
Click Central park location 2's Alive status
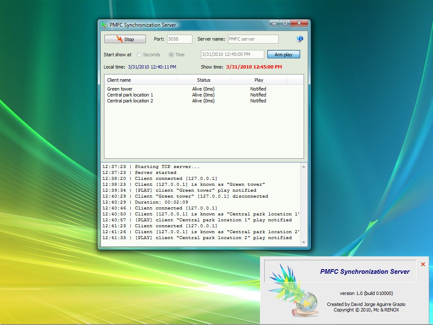pos(203,101)
